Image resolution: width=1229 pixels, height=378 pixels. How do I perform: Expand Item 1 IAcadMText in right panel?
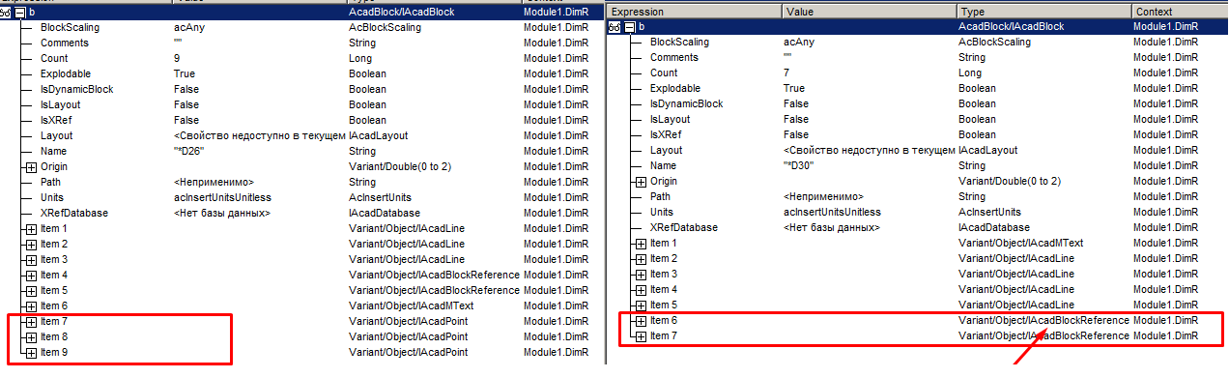tap(641, 243)
